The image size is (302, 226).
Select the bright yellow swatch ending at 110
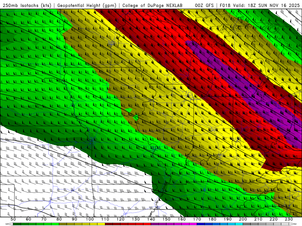(x=101, y=224)
